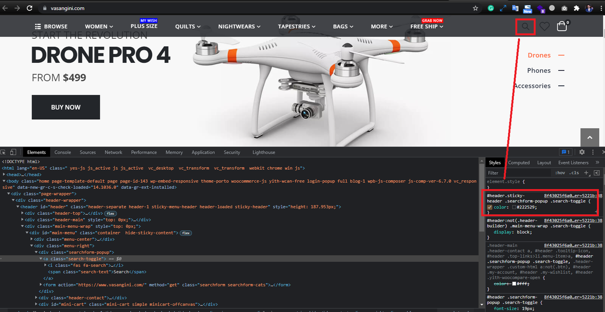Screen dimensions: 605x312
Task: Expand the div header-top node
Action: pos(23,213)
